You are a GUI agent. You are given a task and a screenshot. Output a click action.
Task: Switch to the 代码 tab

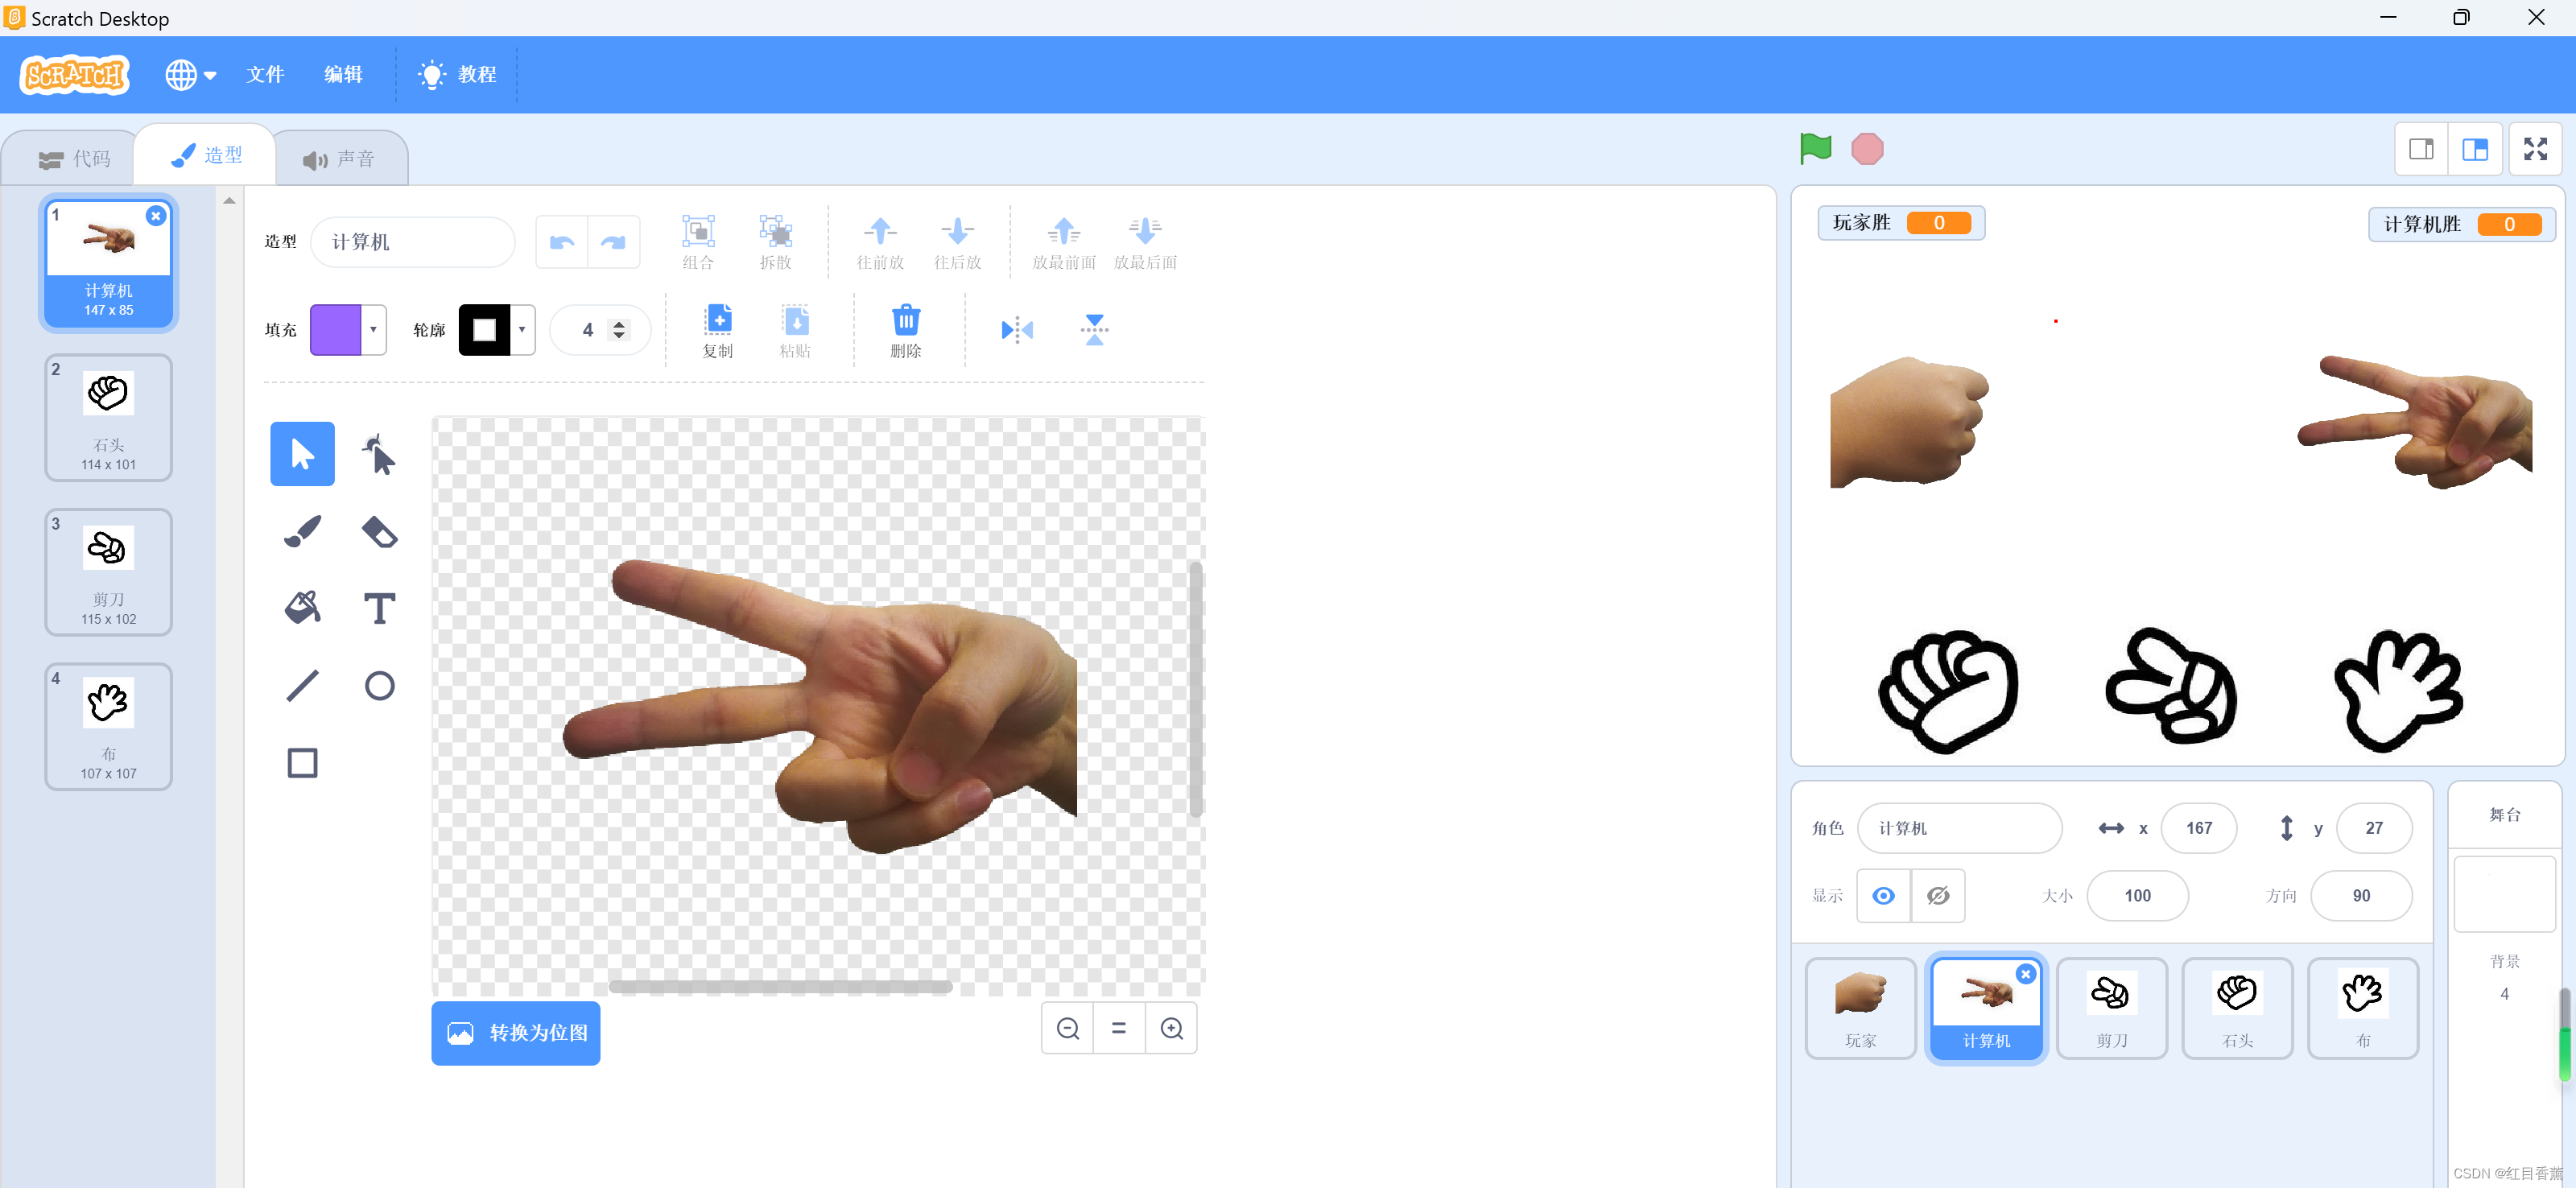[75, 159]
